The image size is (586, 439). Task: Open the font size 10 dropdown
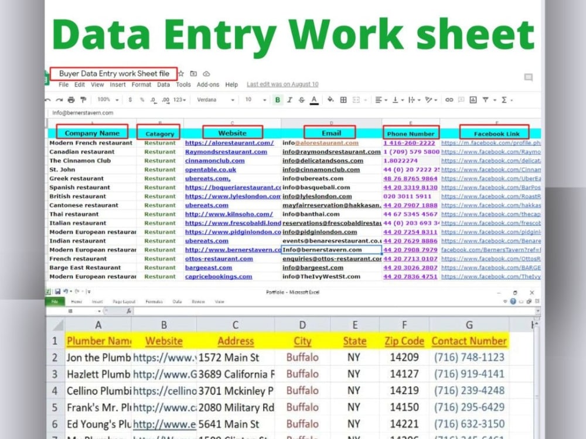tap(252, 100)
